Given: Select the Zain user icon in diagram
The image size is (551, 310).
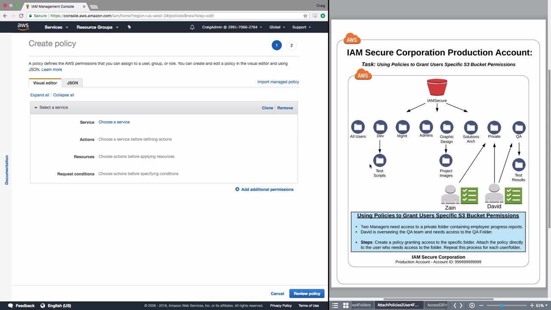Looking at the screenshot, I should [x=450, y=195].
